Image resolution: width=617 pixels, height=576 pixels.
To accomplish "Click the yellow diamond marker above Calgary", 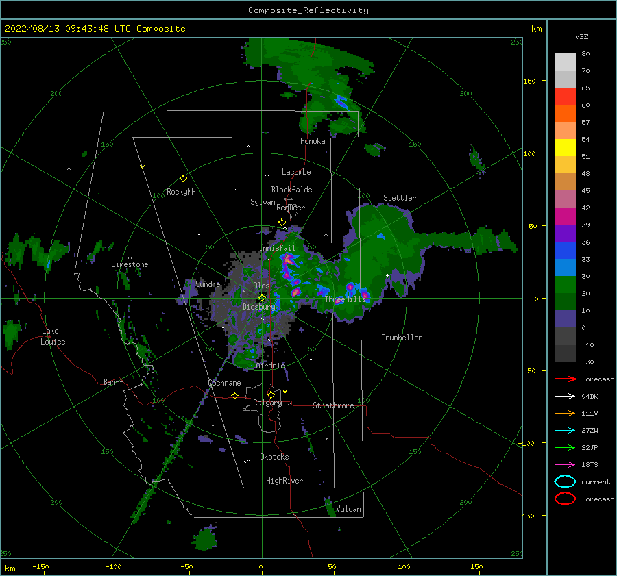I will point(271,395).
